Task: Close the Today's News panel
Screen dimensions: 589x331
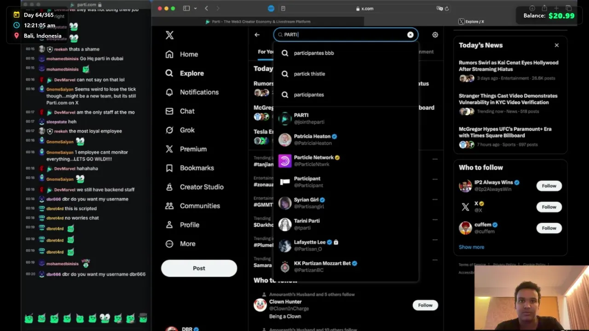Action: point(557,45)
